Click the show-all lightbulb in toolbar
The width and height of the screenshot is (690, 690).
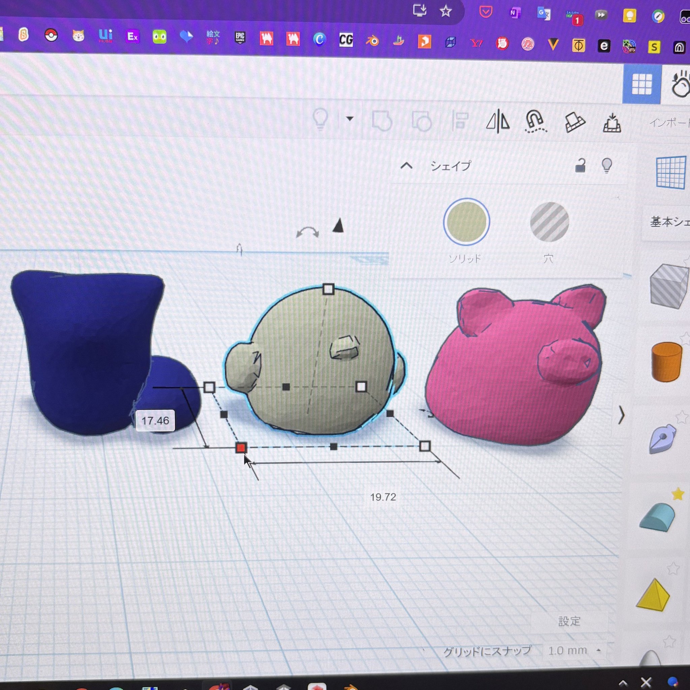(320, 119)
